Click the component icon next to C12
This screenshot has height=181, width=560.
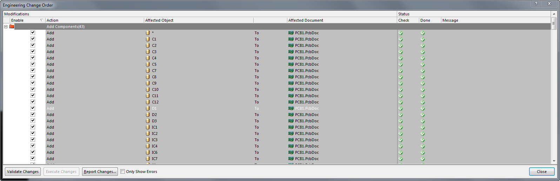click(x=148, y=102)
